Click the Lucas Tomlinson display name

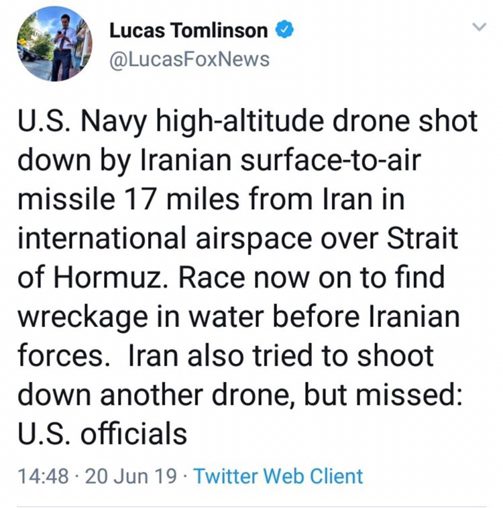click(188, 31)
